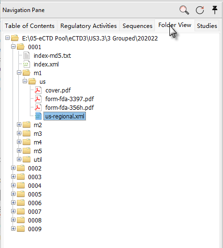Click the form-fda-3397.pdf PDF icon
The width and height of the screenshot is (223, 248).
pyautogui.click(x=38, y=99)
